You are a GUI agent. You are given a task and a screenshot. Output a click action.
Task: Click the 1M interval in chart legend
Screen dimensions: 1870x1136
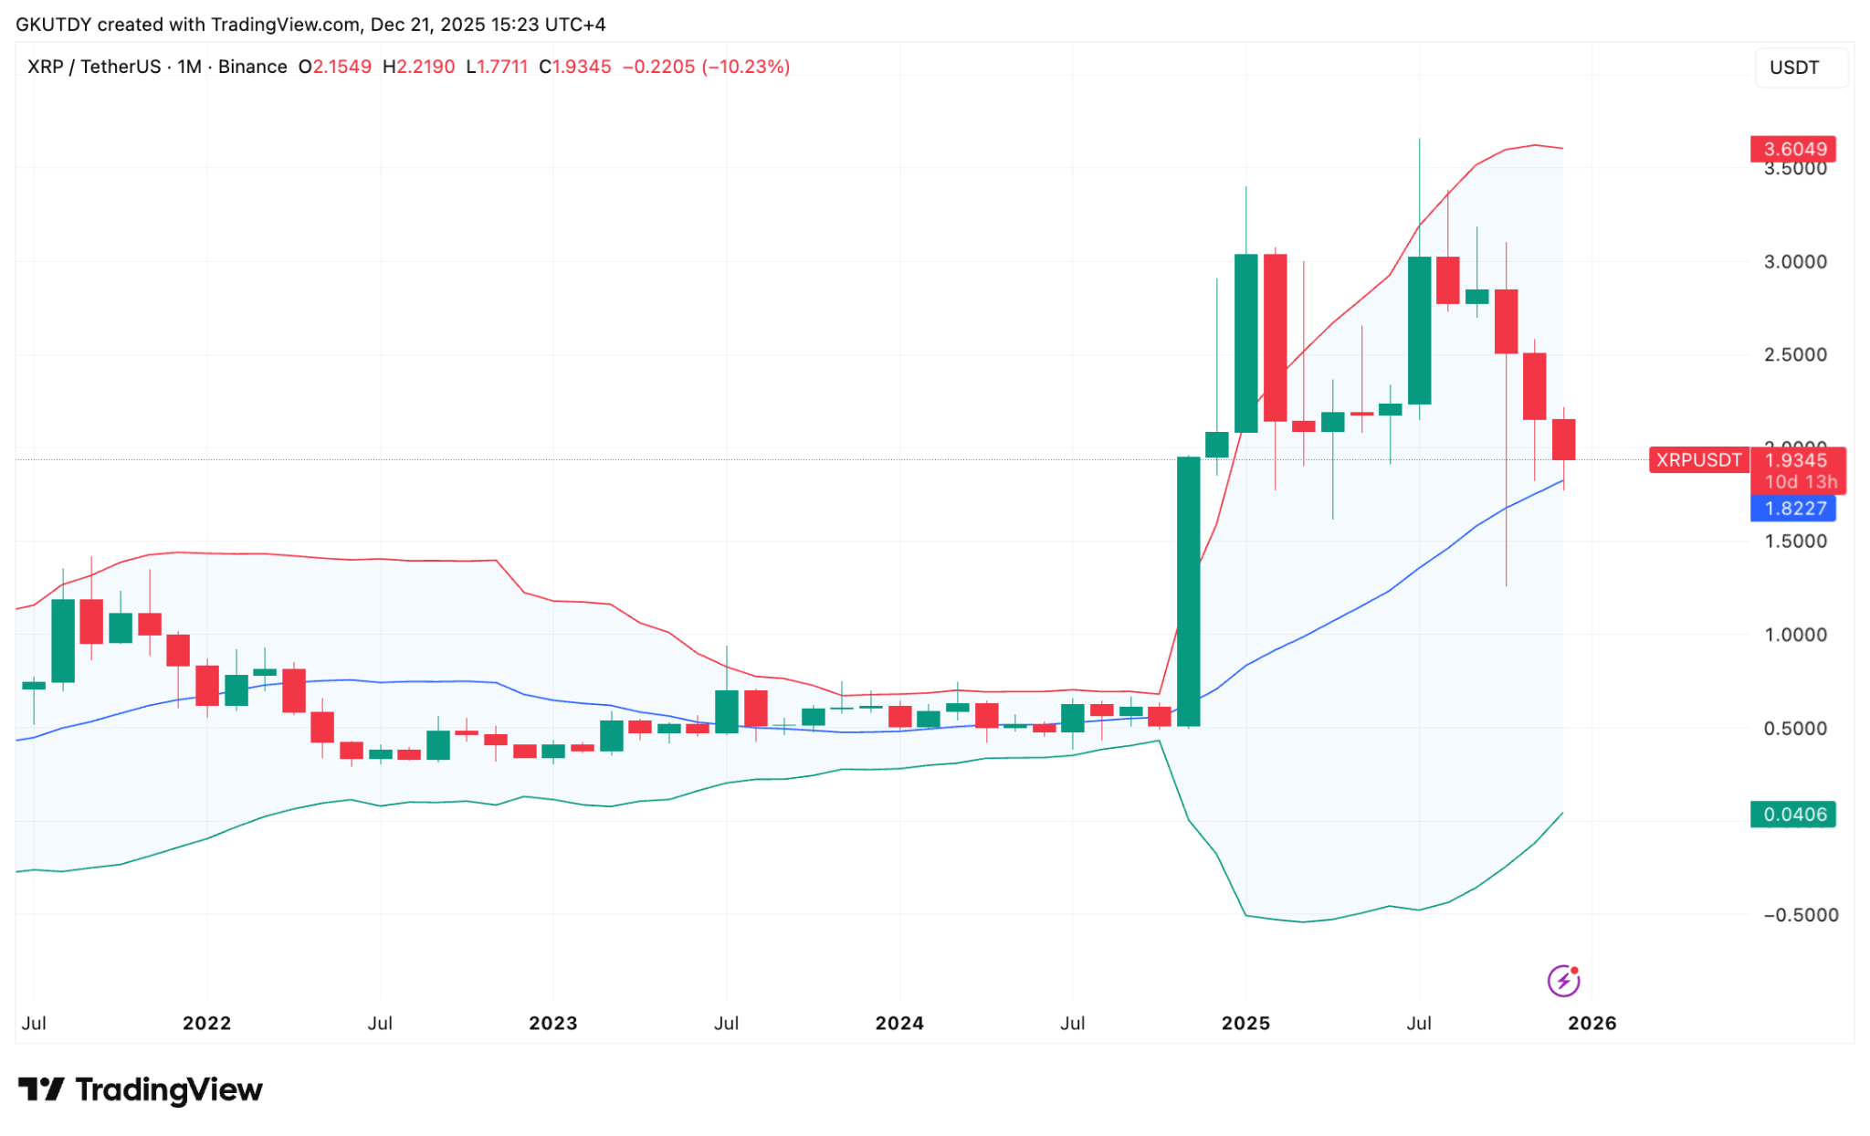[189, 67]
